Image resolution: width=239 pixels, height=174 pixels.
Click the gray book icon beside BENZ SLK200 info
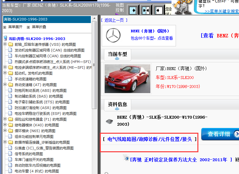click(x=109, y=122)
